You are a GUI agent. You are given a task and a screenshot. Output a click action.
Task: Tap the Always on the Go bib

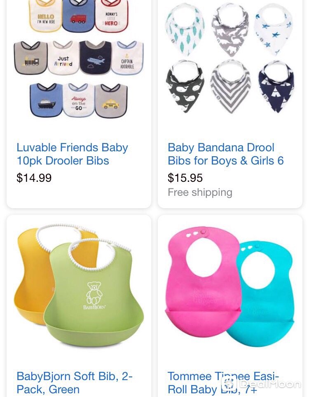click(78, 101)
